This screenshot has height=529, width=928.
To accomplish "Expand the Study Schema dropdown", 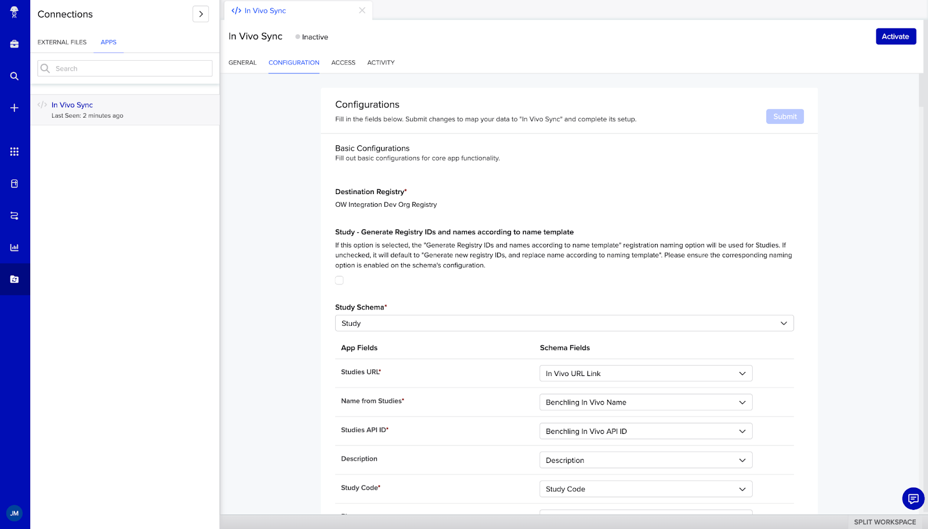I will (x=564, y=323).
